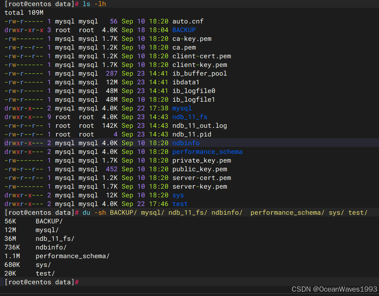Image resolution: width=379 pixels, height=296 pixels.
Task: Click 'performance_schema/' in the du output
Action: (x=73, y=256)
